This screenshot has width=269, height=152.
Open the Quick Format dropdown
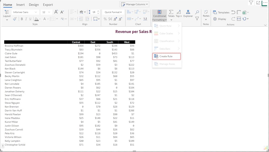[113, 12]
